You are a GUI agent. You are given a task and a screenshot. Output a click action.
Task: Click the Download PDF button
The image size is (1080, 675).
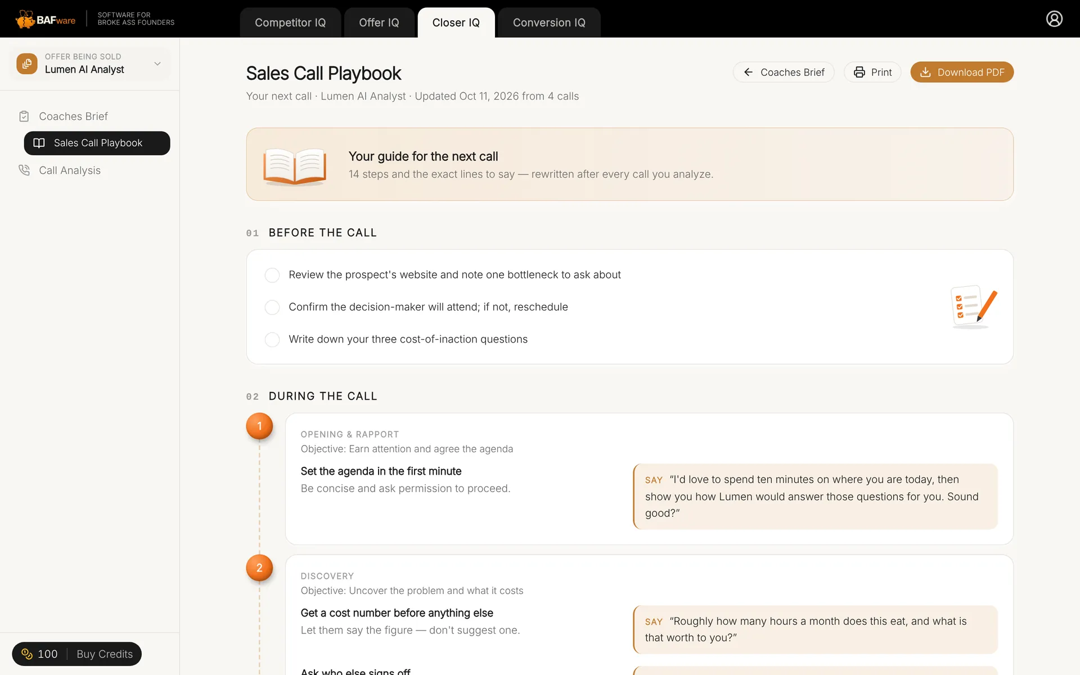click(962, 72)
